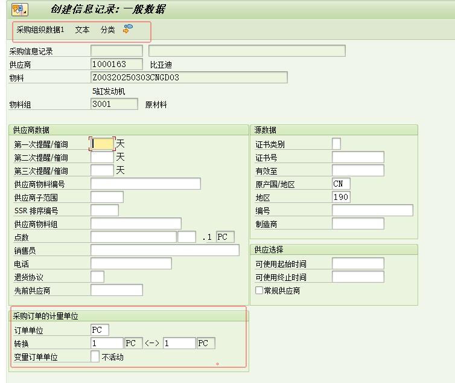Screen dimensions: 455x383
Task: Select the 制造商 input field
Action: pyautogui.click(x=358, y=224)
